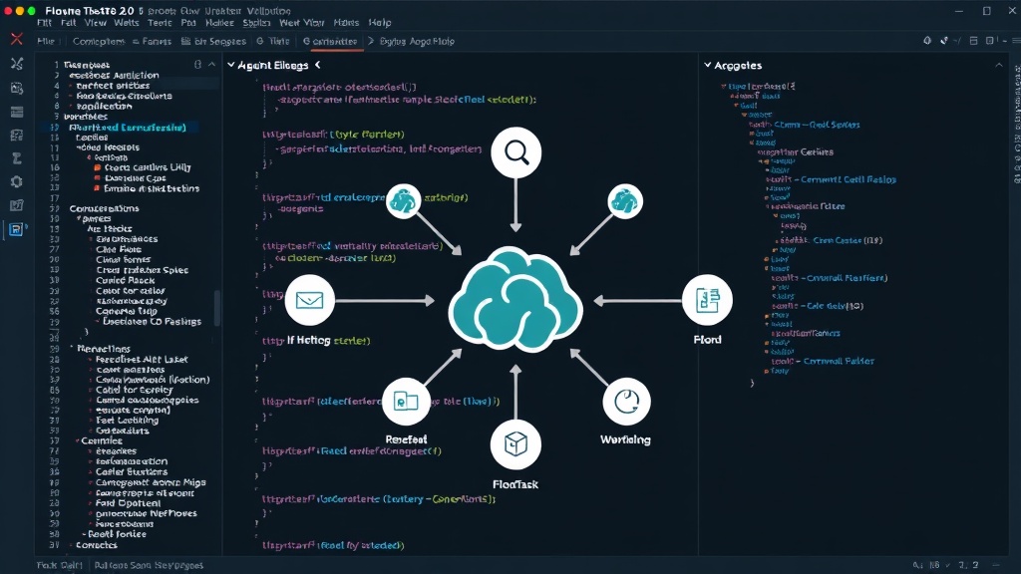Open the gear settings icon in sidebar
Viewport: 1021px width, 574px height.
(x=17, y=181)
